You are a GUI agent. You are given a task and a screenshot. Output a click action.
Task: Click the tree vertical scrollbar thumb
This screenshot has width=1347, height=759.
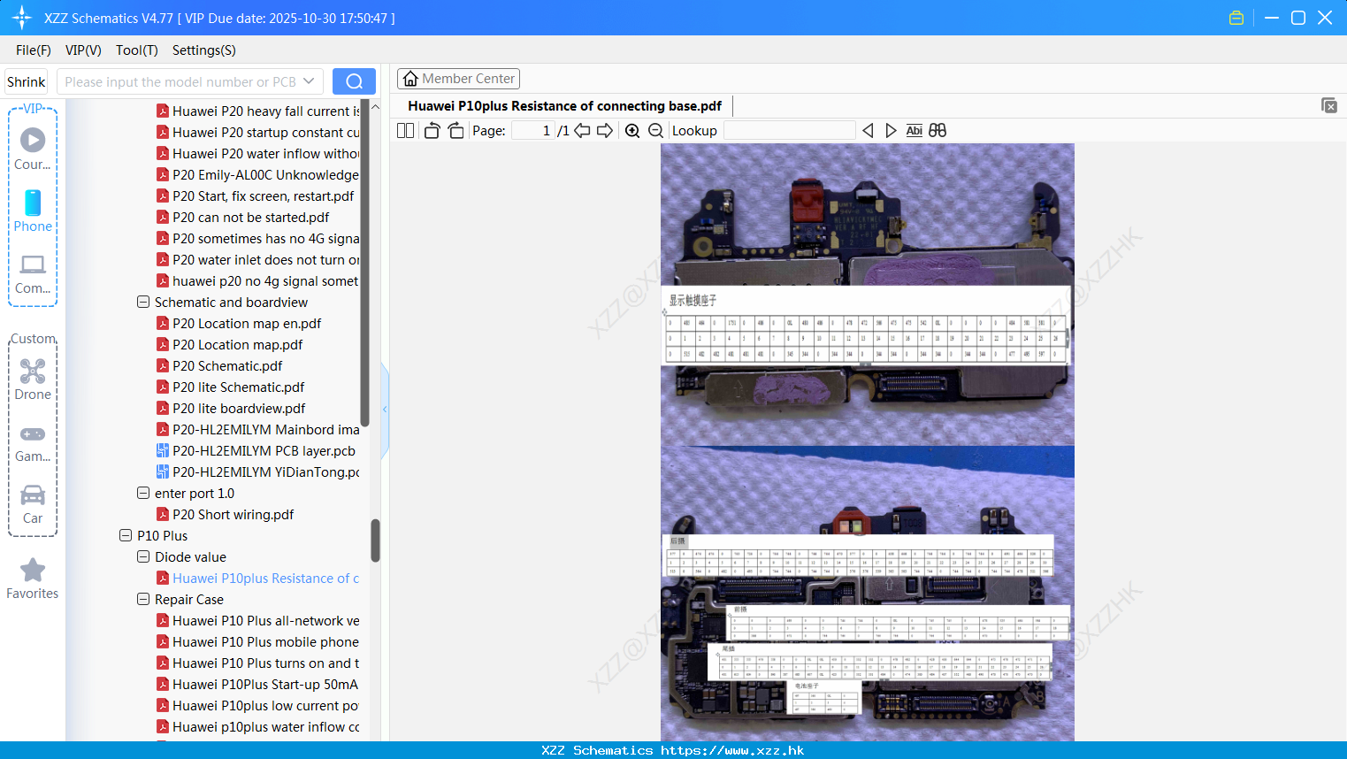coord(375,540)
